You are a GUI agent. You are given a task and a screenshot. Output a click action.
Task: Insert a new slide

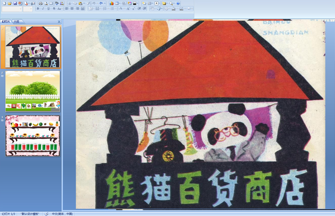coord(144,3)
